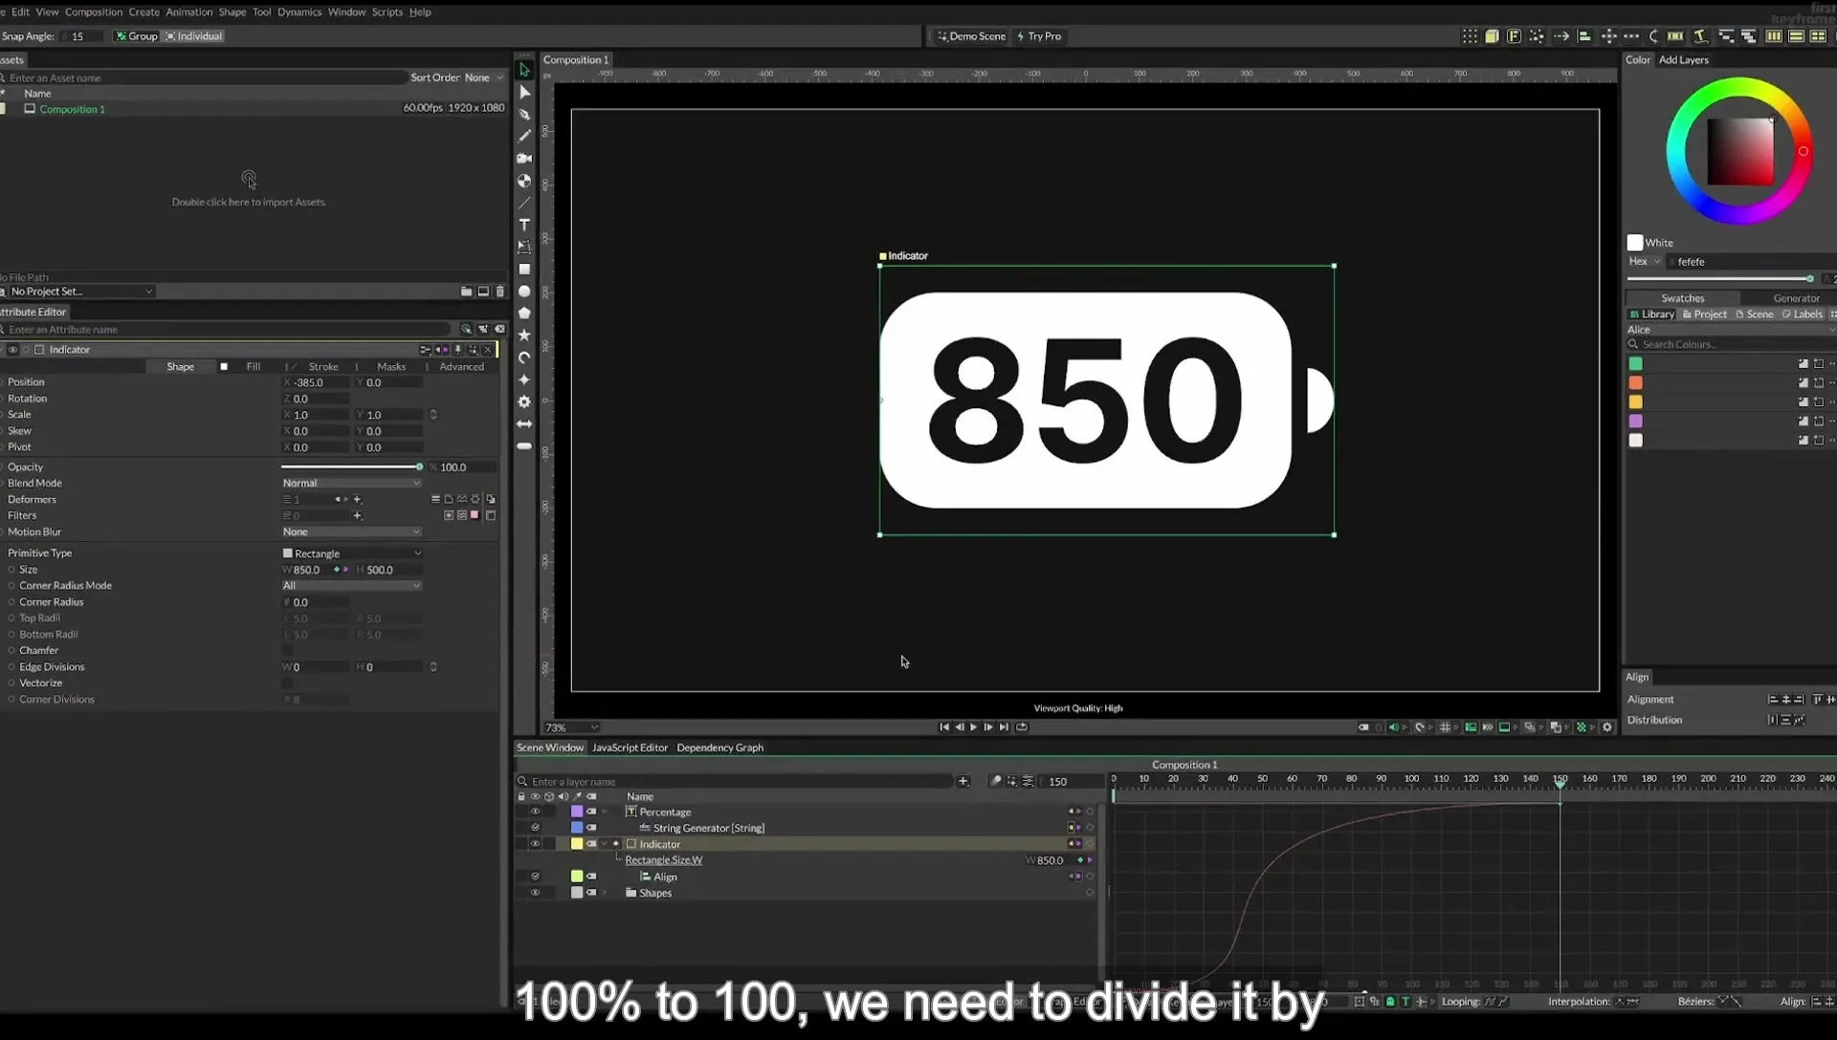Switch to the Generator colour tab

(x=1796, y=298)
